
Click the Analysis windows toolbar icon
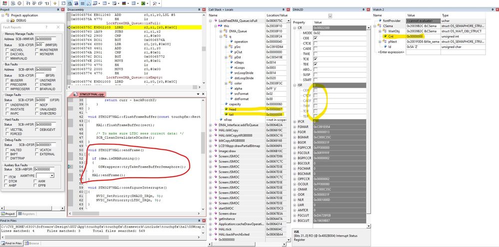click(x=124, y=3)
